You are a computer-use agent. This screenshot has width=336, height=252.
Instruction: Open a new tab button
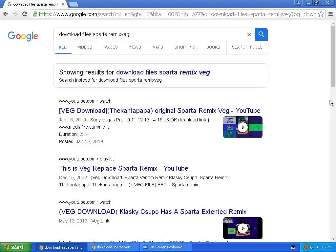click(73, 4)
